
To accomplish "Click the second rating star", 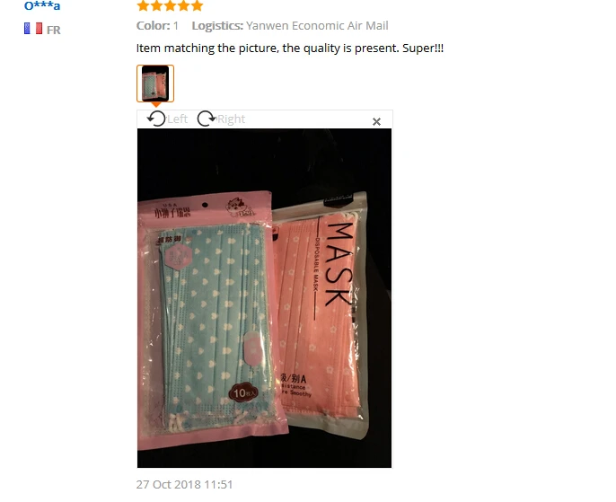I will (x=156, y=5).
